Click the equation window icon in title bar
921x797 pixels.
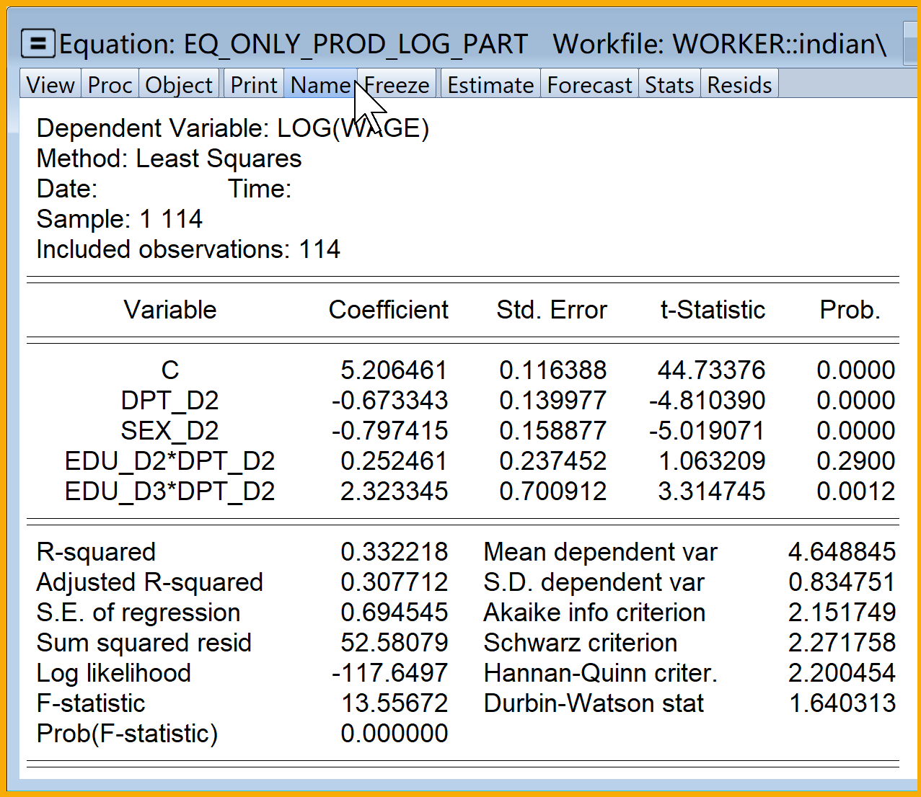point(38,44)
